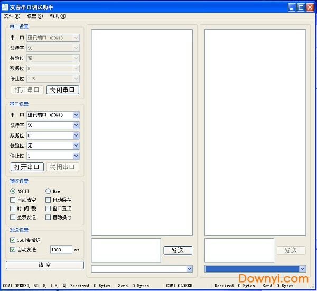Uncheck the 16进制发送 checkbox
Image resolution: width=317 pixels, height=291 pixels.
click(x=13, y=240)
